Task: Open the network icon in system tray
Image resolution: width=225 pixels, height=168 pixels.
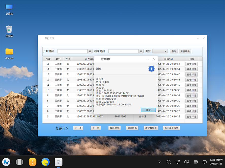Action: [178, 162]
